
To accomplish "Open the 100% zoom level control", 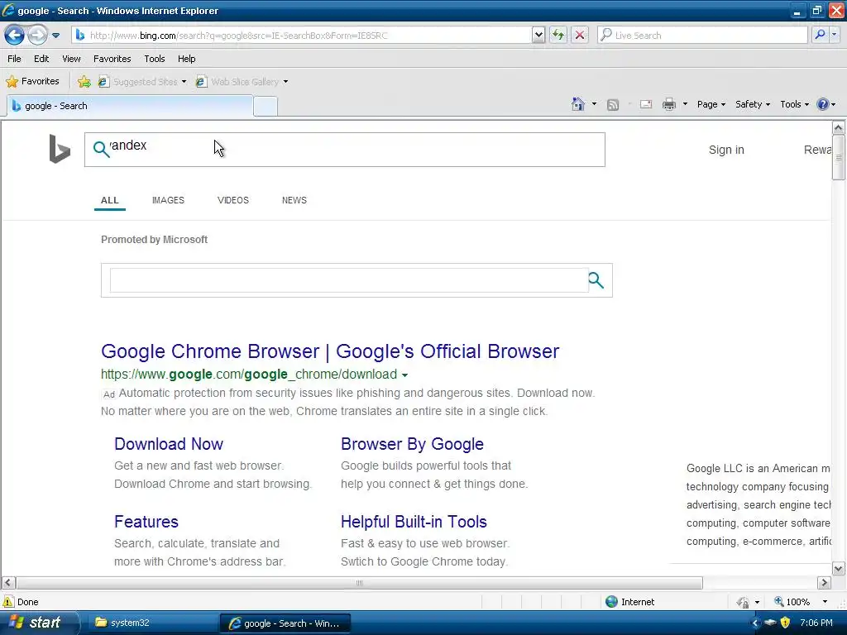I will [800, 602].
